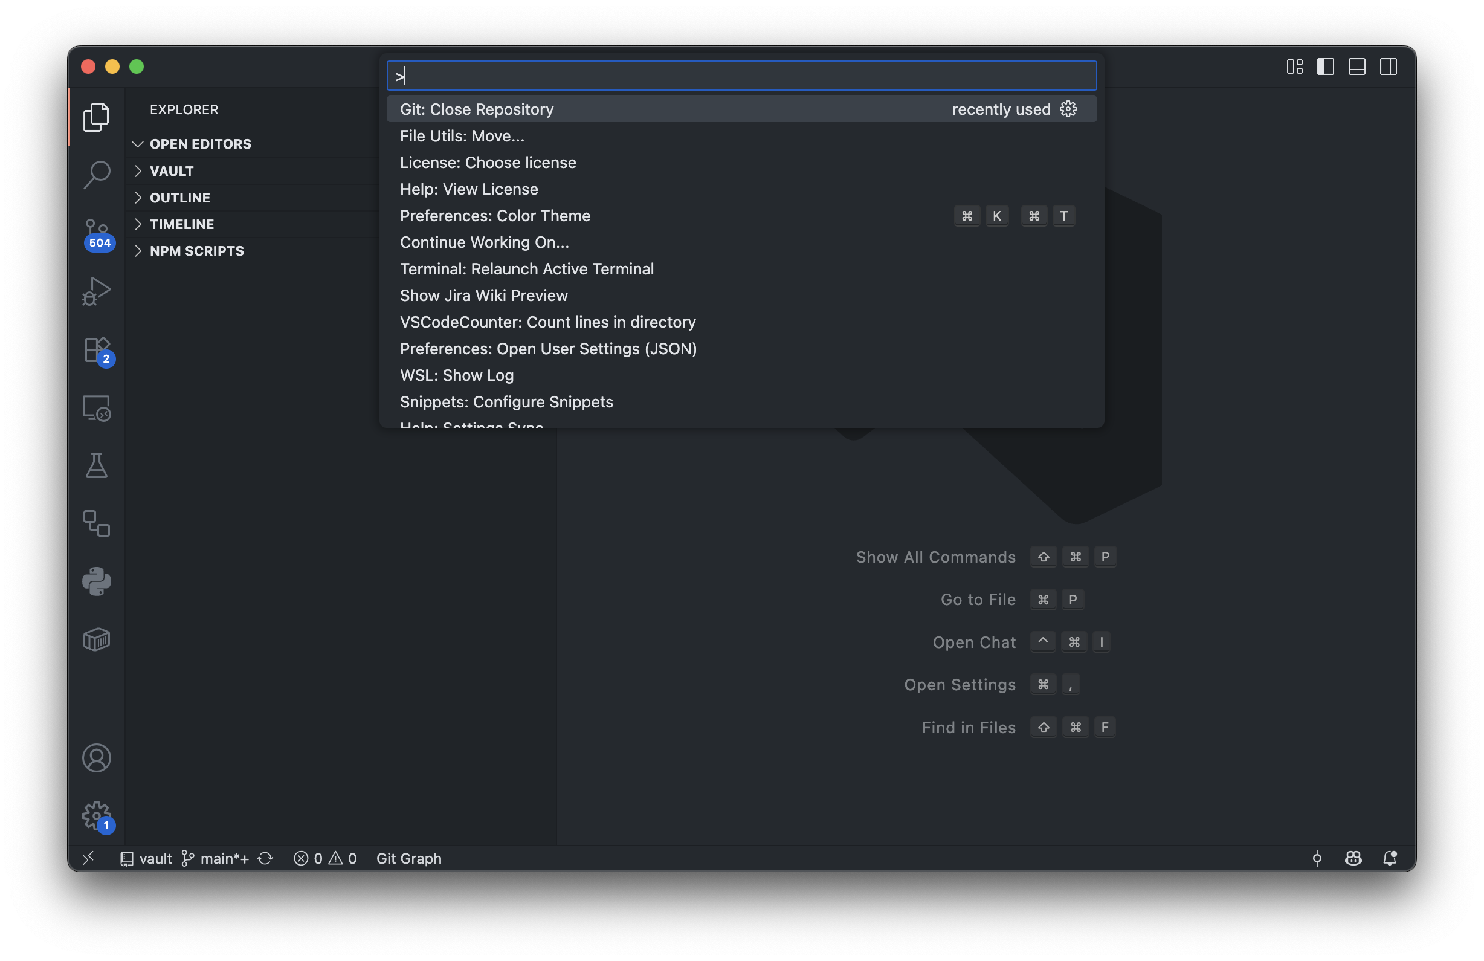Viewport: 1484px width, 961px height.
Task: Select Snippets: Configure Snippets command
Action: tap(741, 403)
